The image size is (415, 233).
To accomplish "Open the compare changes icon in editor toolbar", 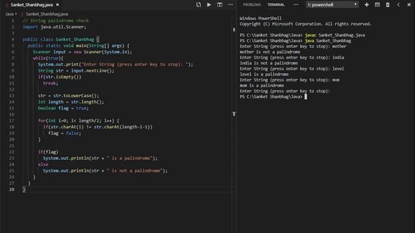I will [x=198, y=5].
